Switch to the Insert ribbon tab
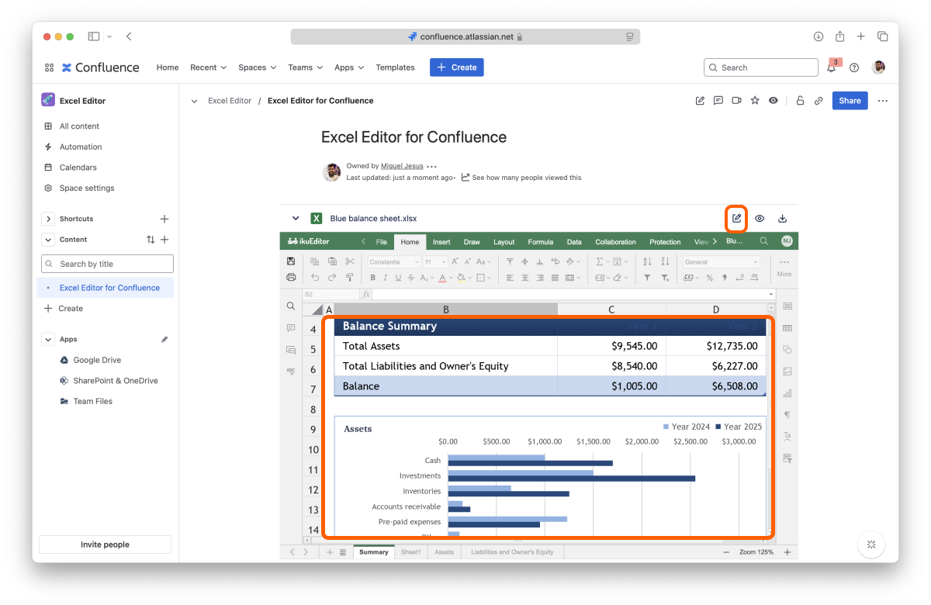Image resolution: width=931 pixels, height=605 pixels. point(441,242)
